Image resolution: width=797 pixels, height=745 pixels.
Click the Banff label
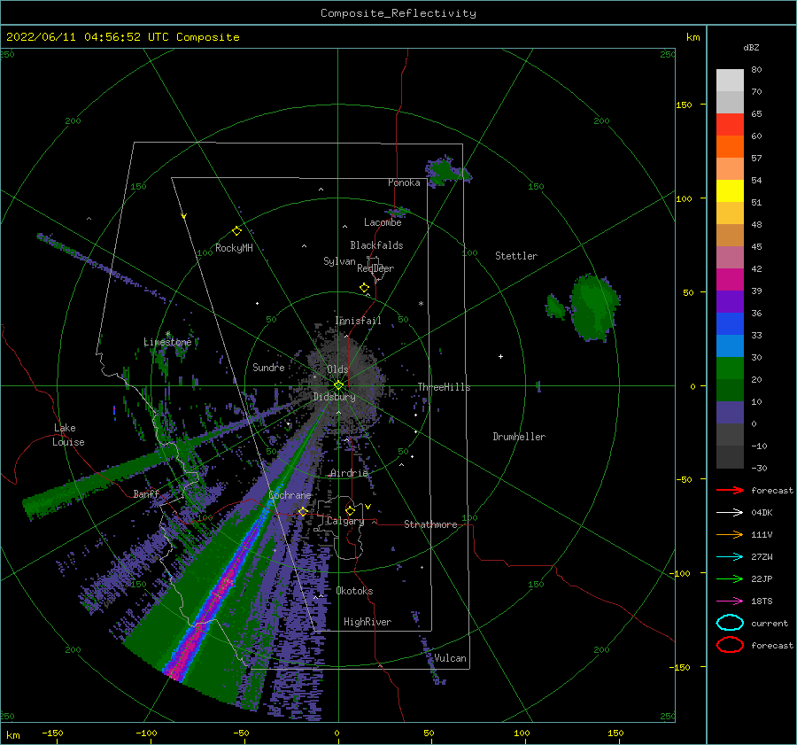tap(146, 493)
